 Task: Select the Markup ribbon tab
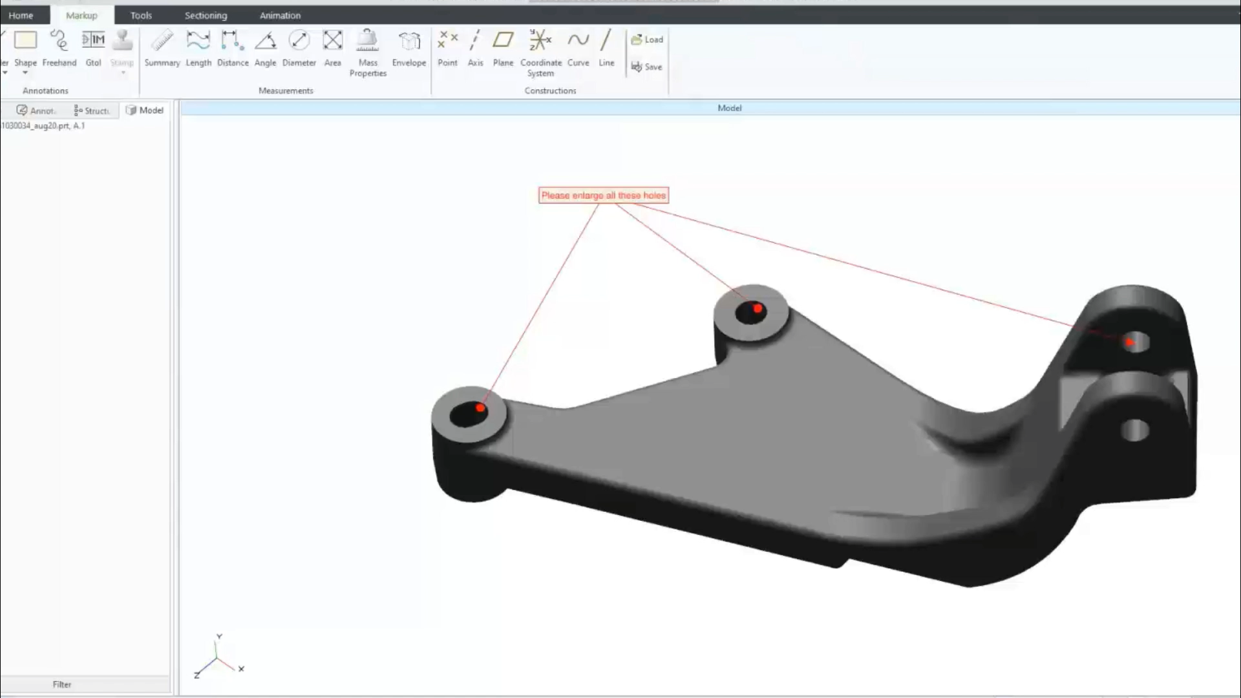(82, 15)
